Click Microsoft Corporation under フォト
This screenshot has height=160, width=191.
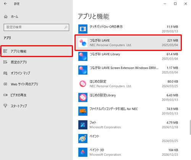point(105,127)
